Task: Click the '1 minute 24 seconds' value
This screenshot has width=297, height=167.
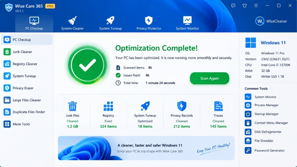Action: click(160, 83)
